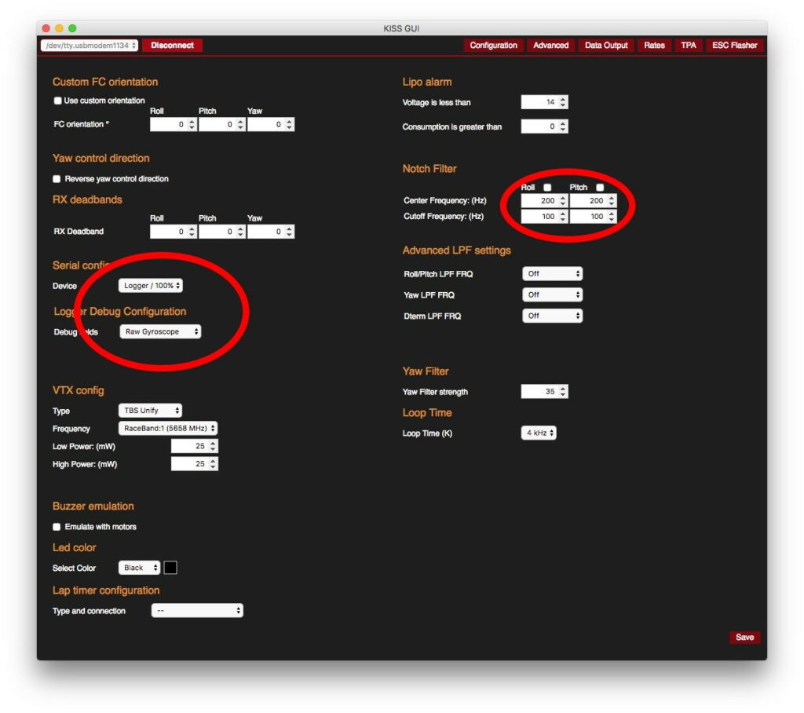The height and width of the screenshot is (713, 804).
Task: Switch to the ESC Flasher tab
Action: coord(734,46)
